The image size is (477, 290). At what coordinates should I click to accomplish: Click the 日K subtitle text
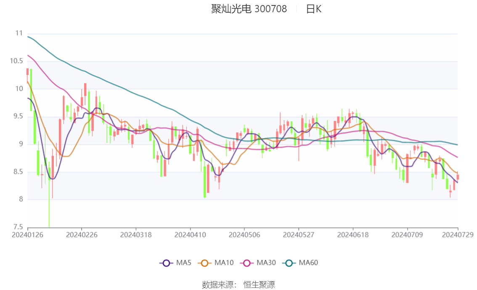pyautogui.click(x=314, y=9)
